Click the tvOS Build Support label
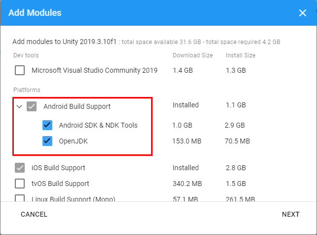The image size is (317, 235). tap(60, 184)
